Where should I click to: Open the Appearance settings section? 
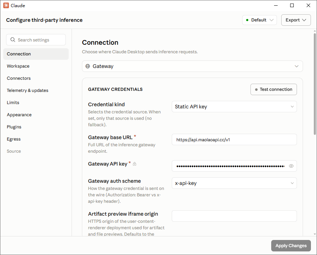36,114
